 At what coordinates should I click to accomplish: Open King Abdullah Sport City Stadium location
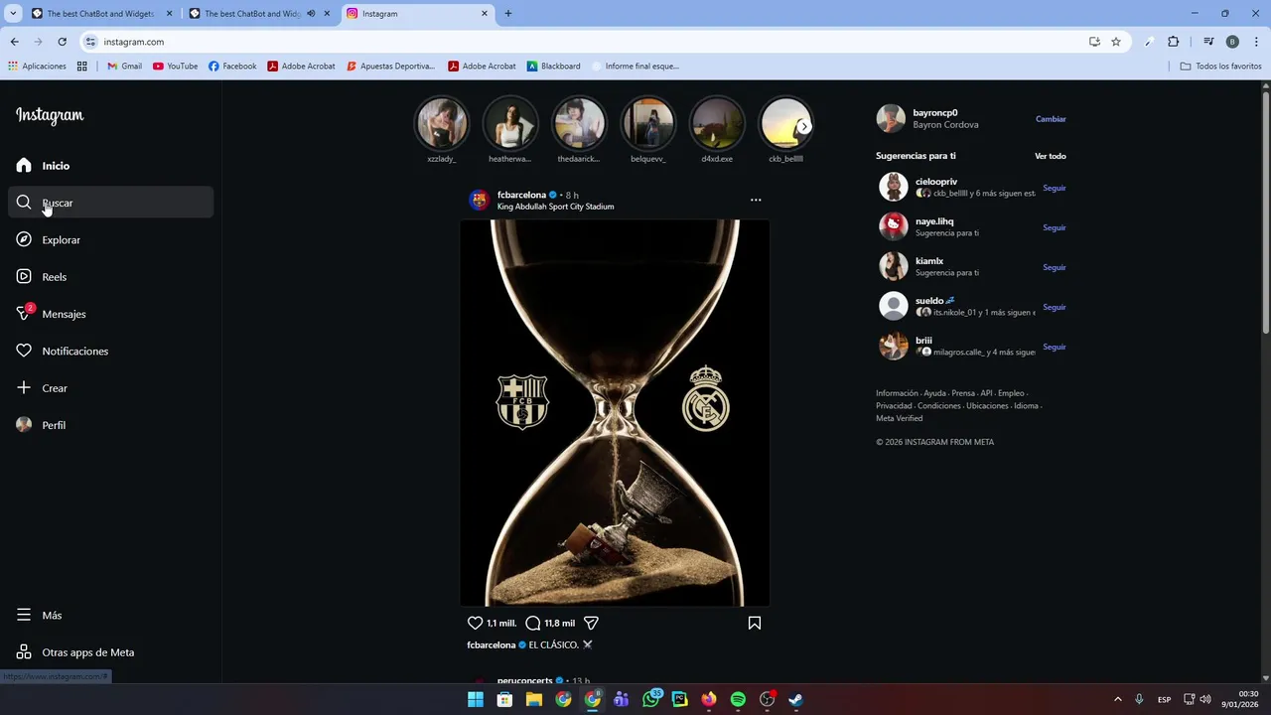[555, 207]
